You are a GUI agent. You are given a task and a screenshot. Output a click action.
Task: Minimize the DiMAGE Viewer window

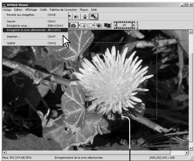click(182, 5)
